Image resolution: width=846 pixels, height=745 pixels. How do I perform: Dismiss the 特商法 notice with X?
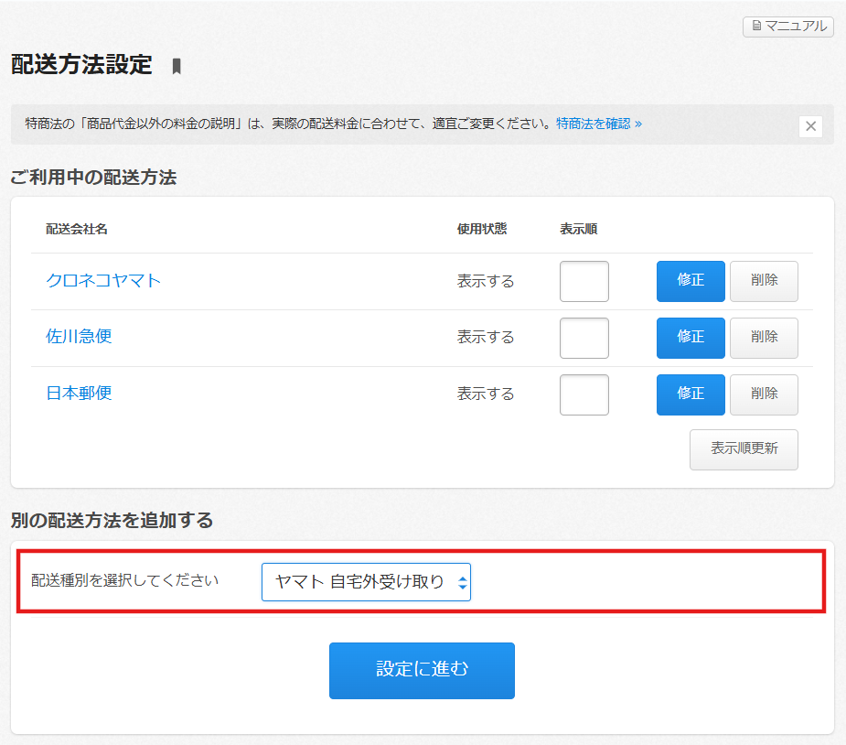coord(809,126)
